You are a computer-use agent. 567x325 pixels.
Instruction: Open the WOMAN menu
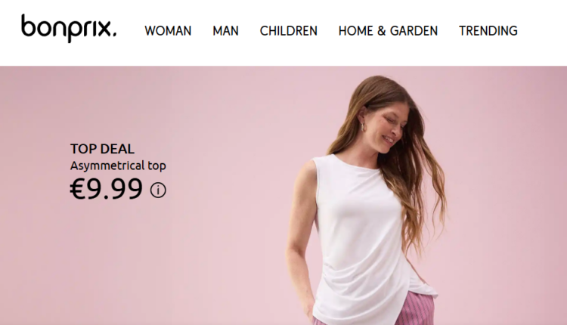(168, 31)
